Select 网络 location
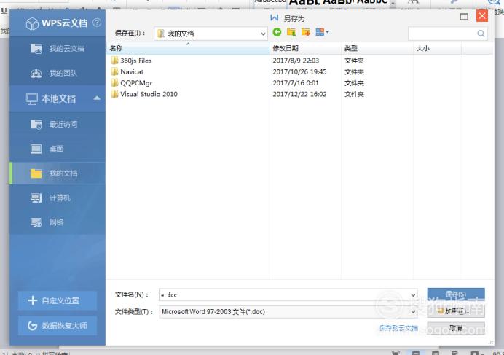 (58, 222)
